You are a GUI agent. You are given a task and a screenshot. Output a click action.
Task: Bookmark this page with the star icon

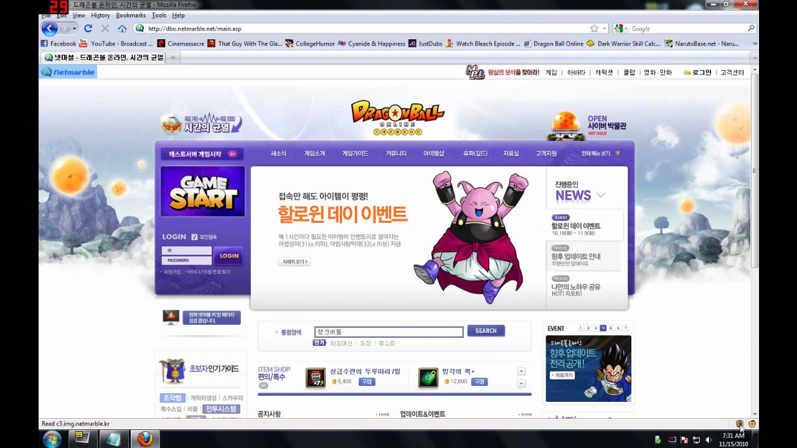pos(594,29)
